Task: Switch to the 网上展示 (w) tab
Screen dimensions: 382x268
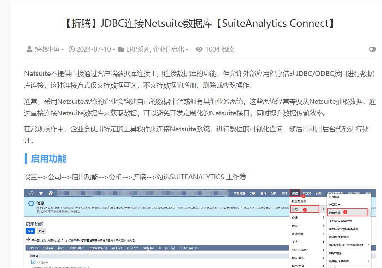Action: [x=167, y=248]
